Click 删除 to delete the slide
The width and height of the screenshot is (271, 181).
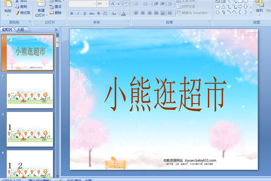pos(56,13)
